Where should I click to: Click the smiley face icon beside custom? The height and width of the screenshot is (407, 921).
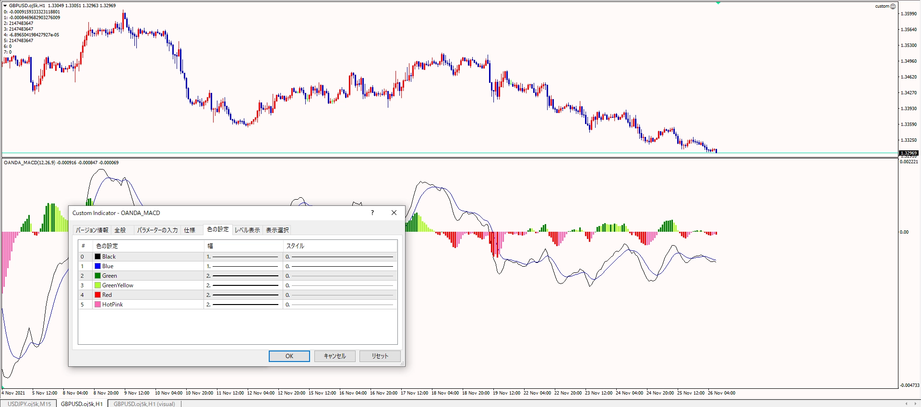(x=893, y=6)
